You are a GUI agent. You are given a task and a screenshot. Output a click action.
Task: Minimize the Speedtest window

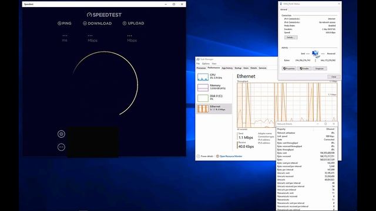pyautogui.click(x=166, y=4)
